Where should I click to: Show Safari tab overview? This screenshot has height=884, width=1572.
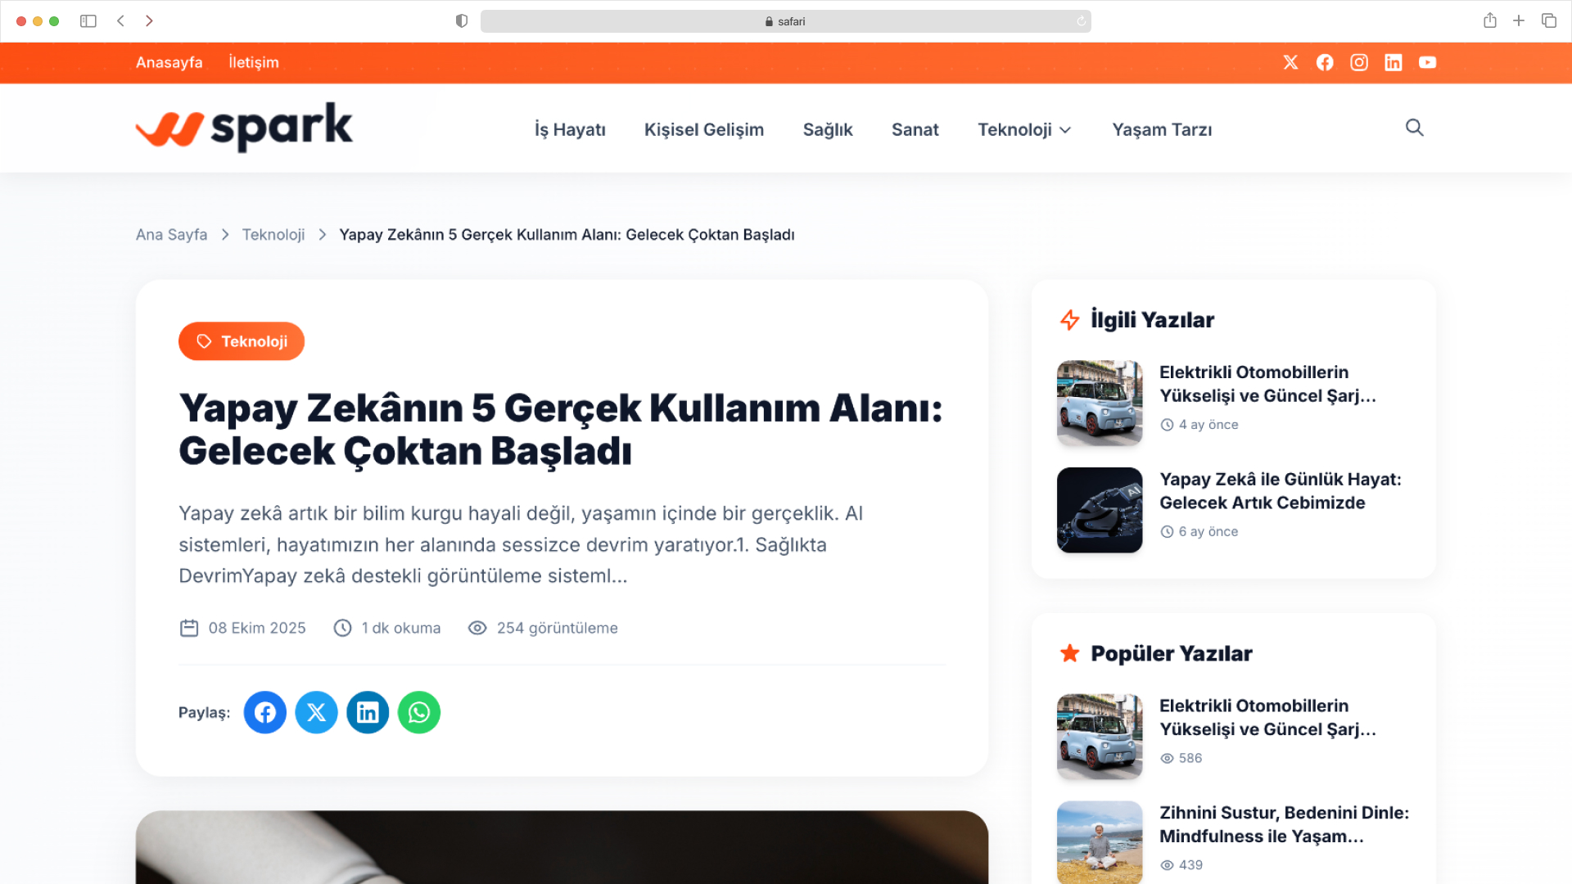(x=1549, y=20)
